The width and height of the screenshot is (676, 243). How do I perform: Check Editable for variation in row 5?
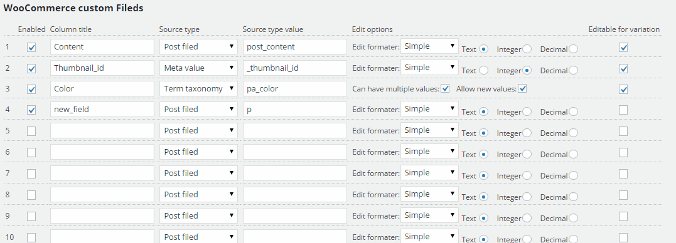(x=623, y=131)
